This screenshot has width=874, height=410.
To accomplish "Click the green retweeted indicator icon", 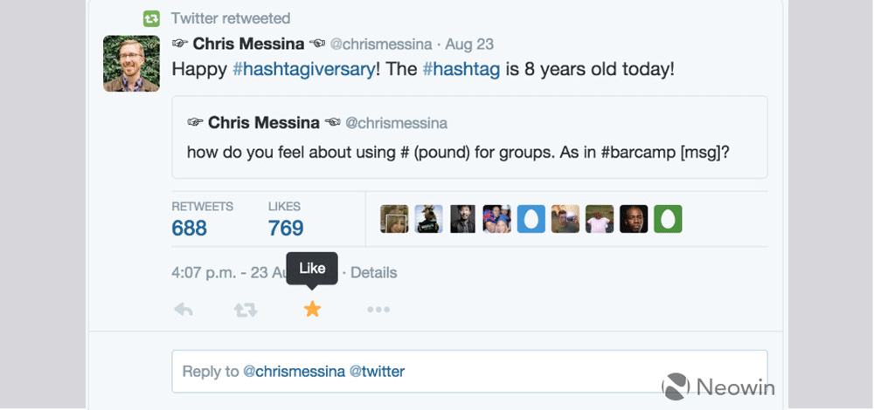I will point(152,18).
